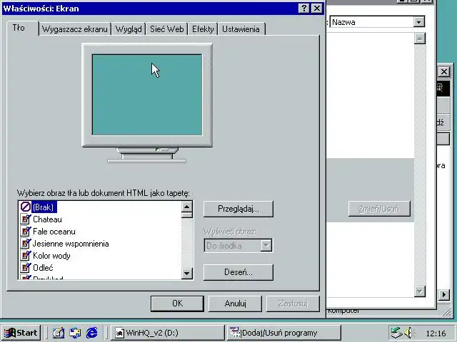
Task: Open the Wygląd tab
Action: click(129, 29)
